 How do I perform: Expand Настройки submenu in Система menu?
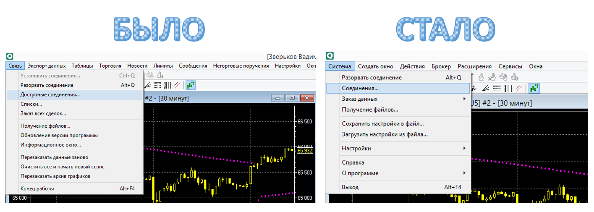click(x=398, y=148)
